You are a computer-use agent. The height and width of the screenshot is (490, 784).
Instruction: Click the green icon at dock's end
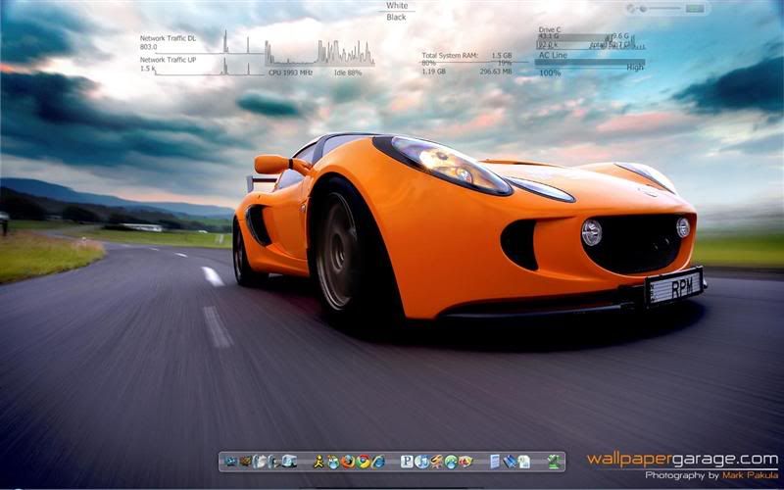coord(554,462)
